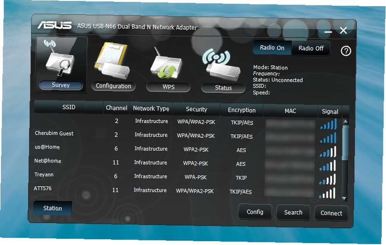Click channel 11 in ATT576 row

point(115,190)
